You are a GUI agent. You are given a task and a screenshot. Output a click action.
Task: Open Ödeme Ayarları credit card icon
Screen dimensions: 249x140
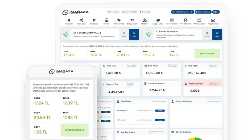tap(199, 20)
